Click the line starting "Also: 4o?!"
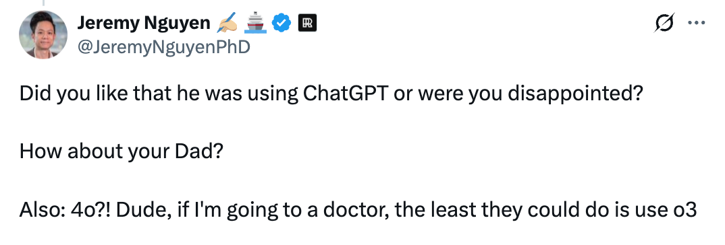The width and height of the screenshot is (725, 245). coord(358,210)
